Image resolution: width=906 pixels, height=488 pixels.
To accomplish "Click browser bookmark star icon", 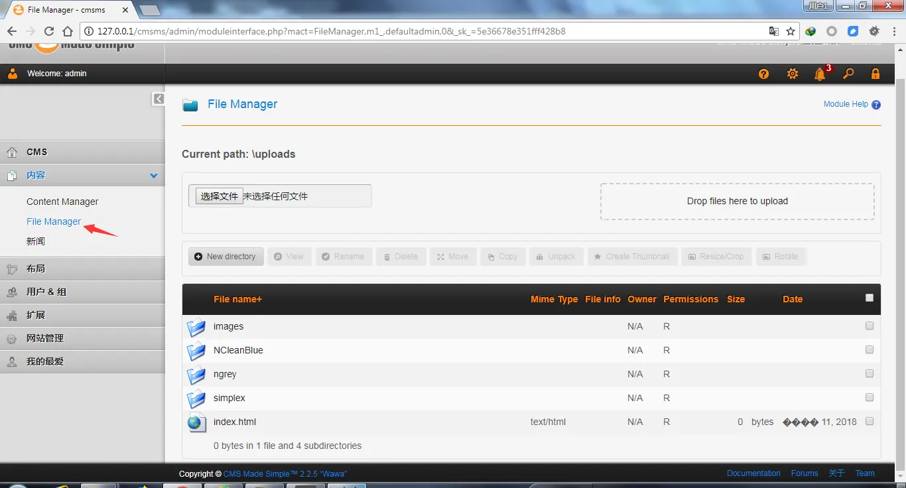I will [791, 31].
